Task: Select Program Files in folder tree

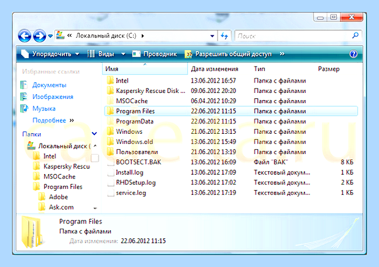Action: pos(63,187)
